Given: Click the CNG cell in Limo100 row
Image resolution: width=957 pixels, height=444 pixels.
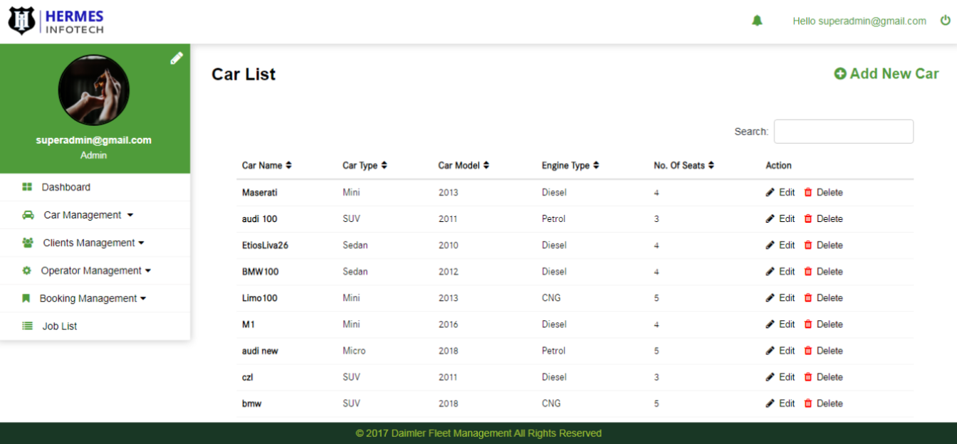Looking at the screenshot, I should point(551,297).
